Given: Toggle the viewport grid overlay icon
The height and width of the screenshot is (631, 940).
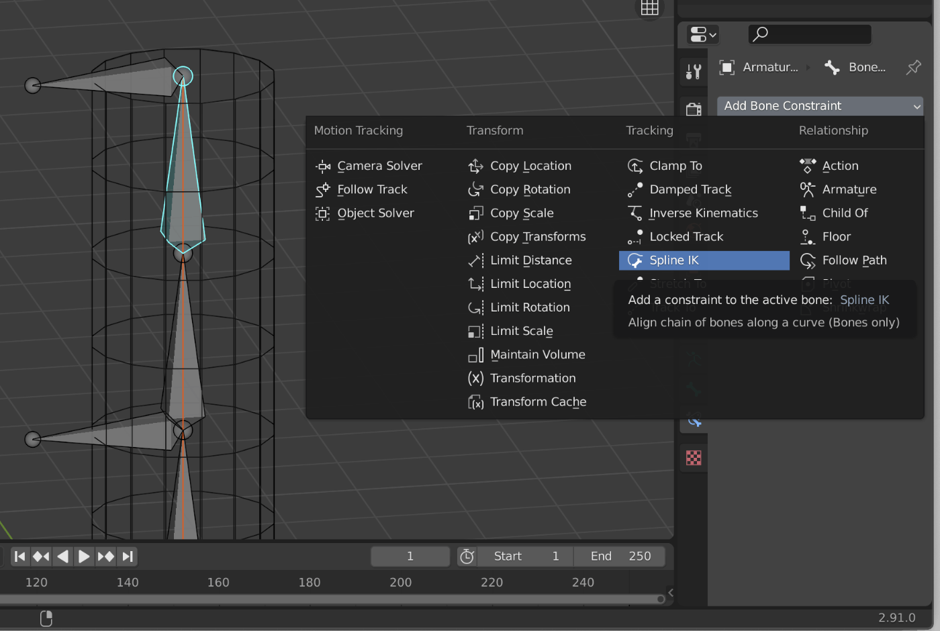Looking at the screenshot, I should point(649,8).
